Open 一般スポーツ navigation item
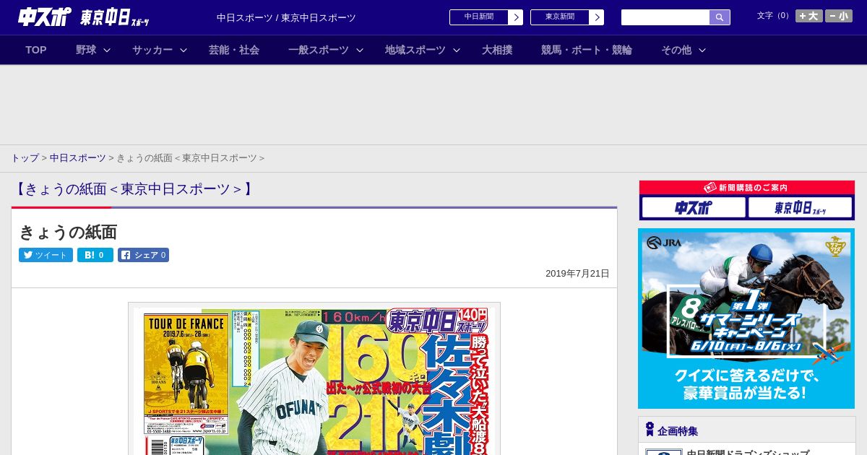The height and width of the screenshot is (455, 867). point(319,50)
